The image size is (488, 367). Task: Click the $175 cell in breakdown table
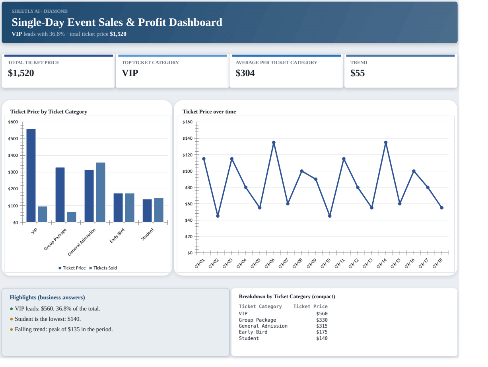click(x=322, y=332)
